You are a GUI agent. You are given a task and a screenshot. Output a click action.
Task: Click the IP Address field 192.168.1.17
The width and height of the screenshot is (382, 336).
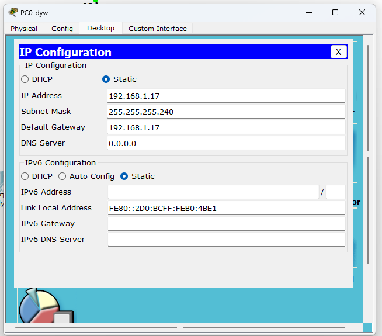tap(226, 96)
